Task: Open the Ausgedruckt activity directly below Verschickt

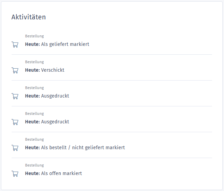Action: point(55,96)
